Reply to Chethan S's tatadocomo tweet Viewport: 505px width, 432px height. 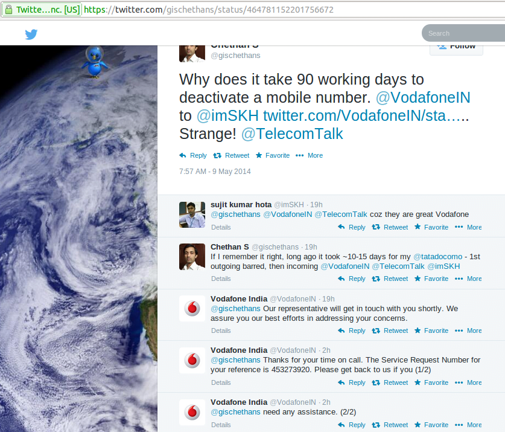point(352,279)
